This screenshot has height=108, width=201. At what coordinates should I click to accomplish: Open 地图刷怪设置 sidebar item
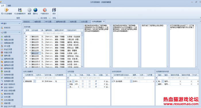point(9,78)
